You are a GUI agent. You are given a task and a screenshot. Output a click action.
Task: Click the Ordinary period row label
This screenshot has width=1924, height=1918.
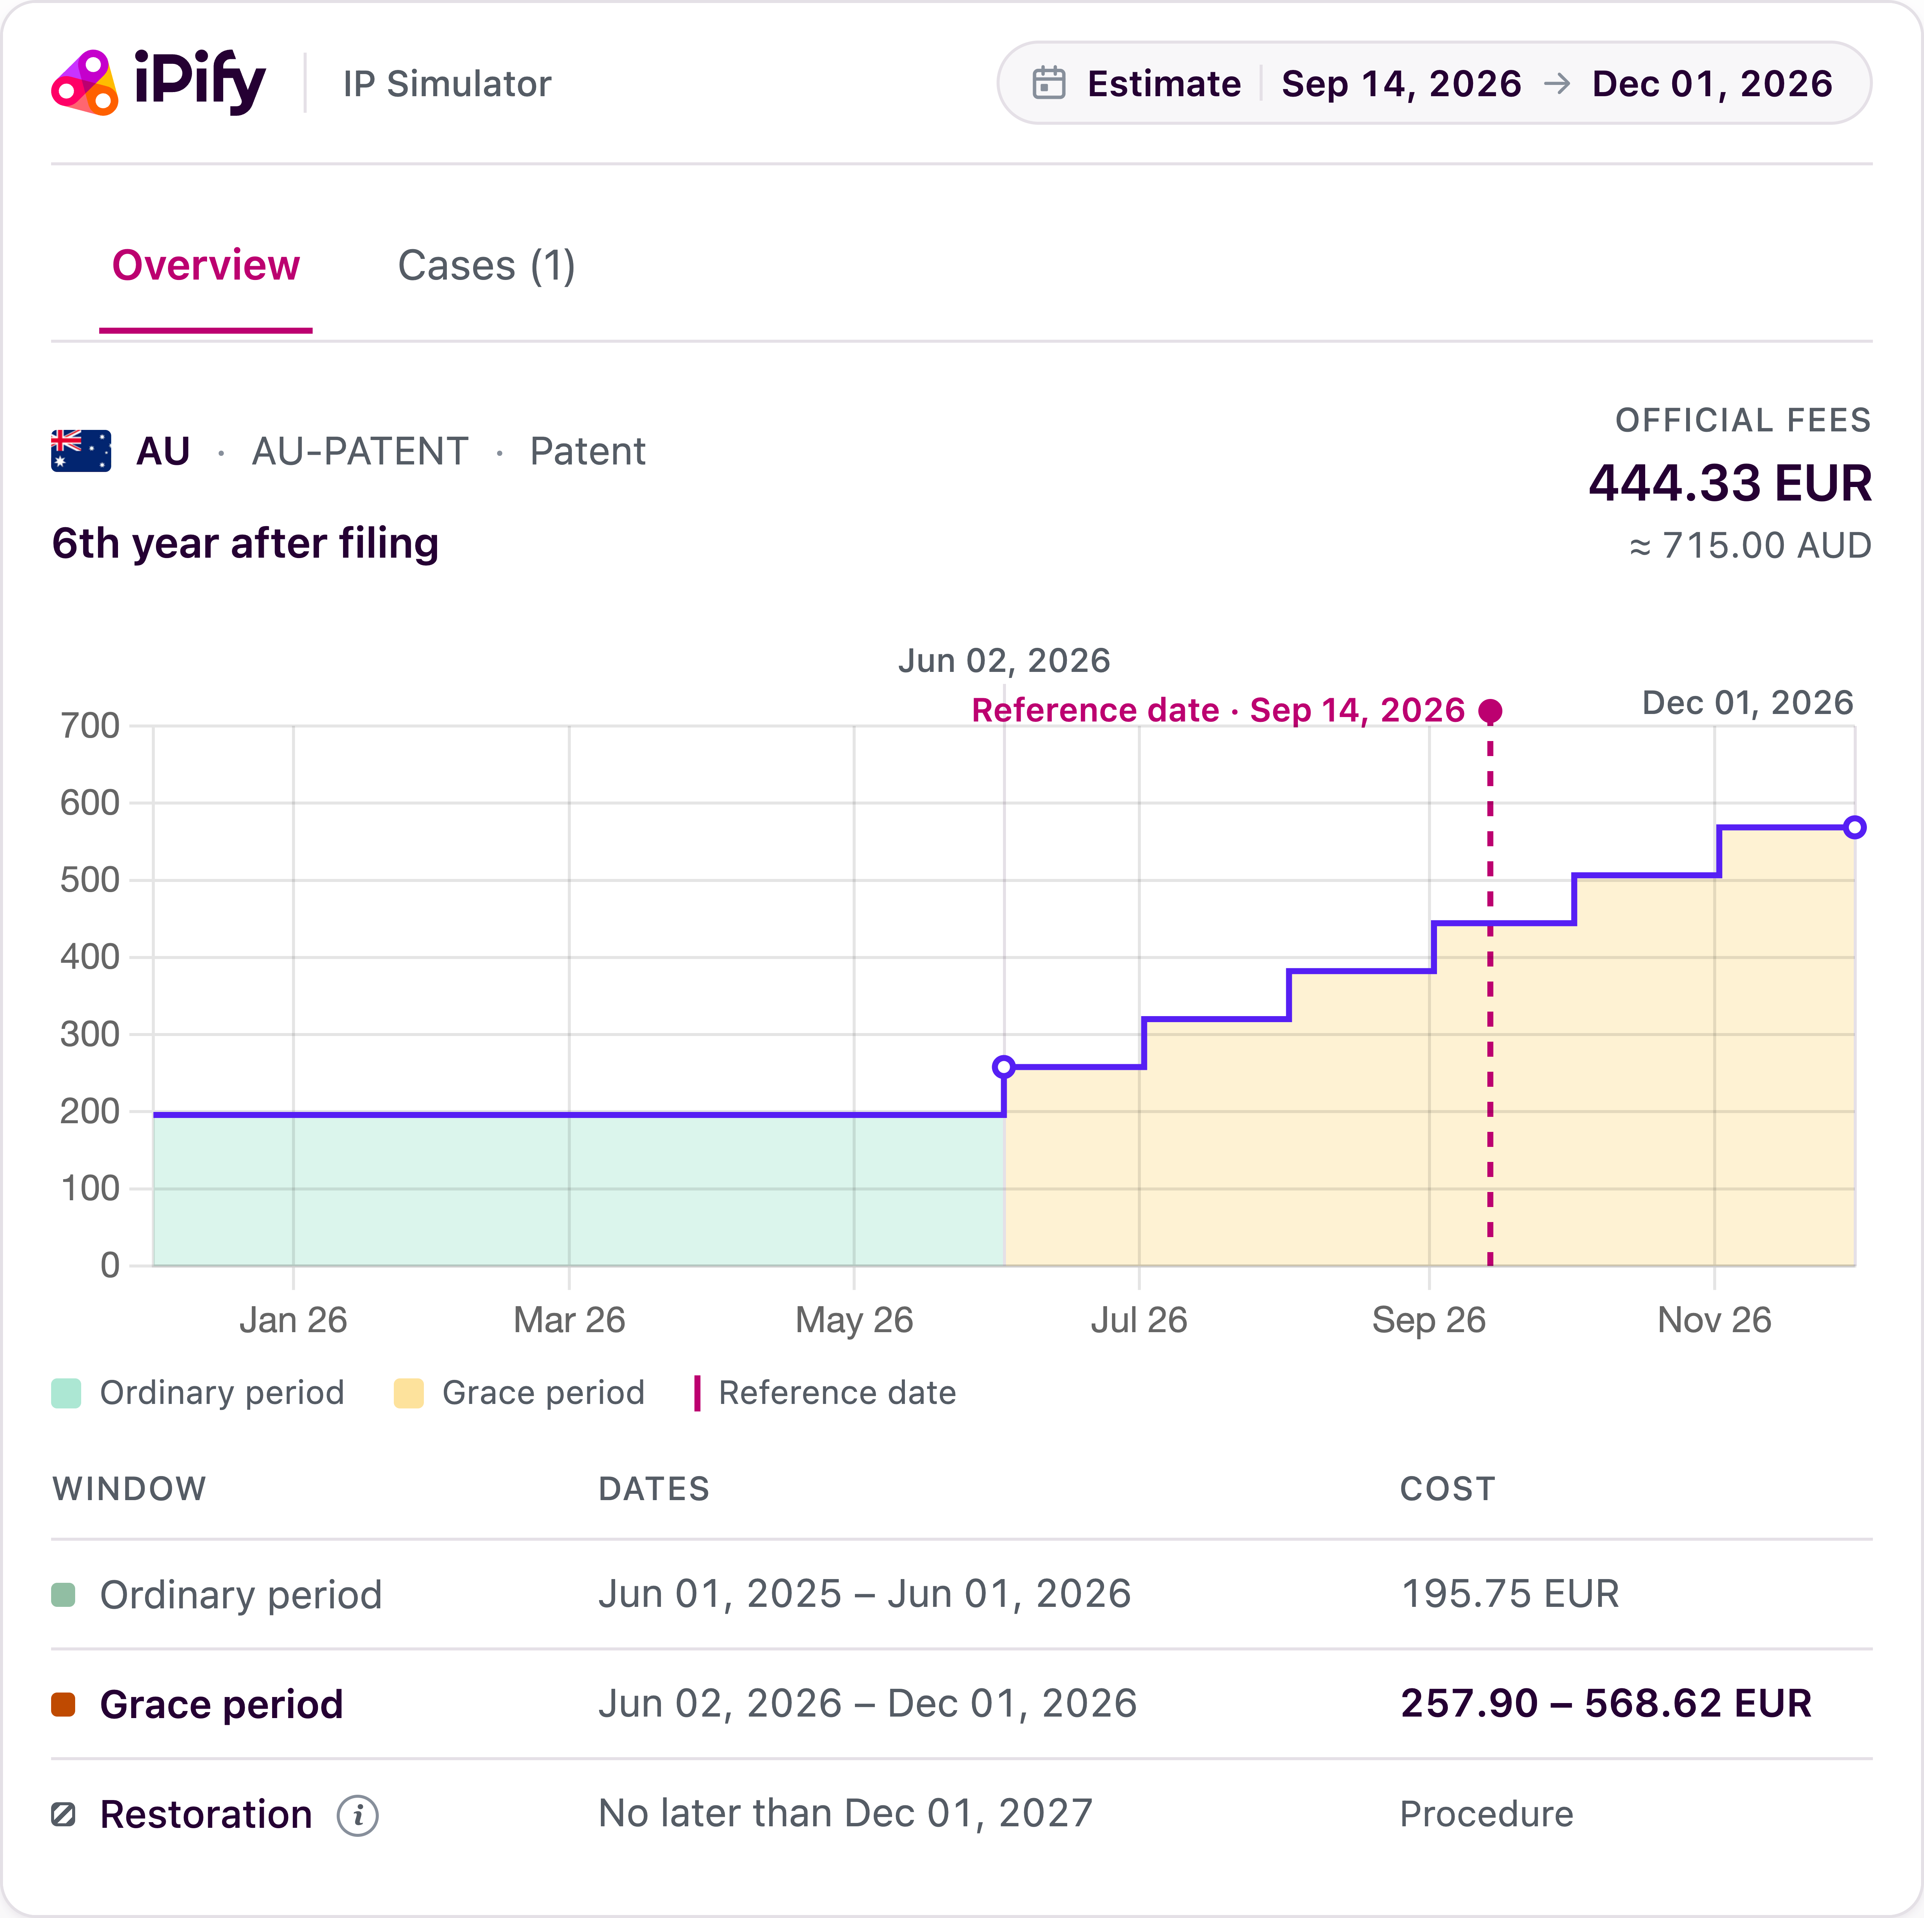[x=241, y=1595]
